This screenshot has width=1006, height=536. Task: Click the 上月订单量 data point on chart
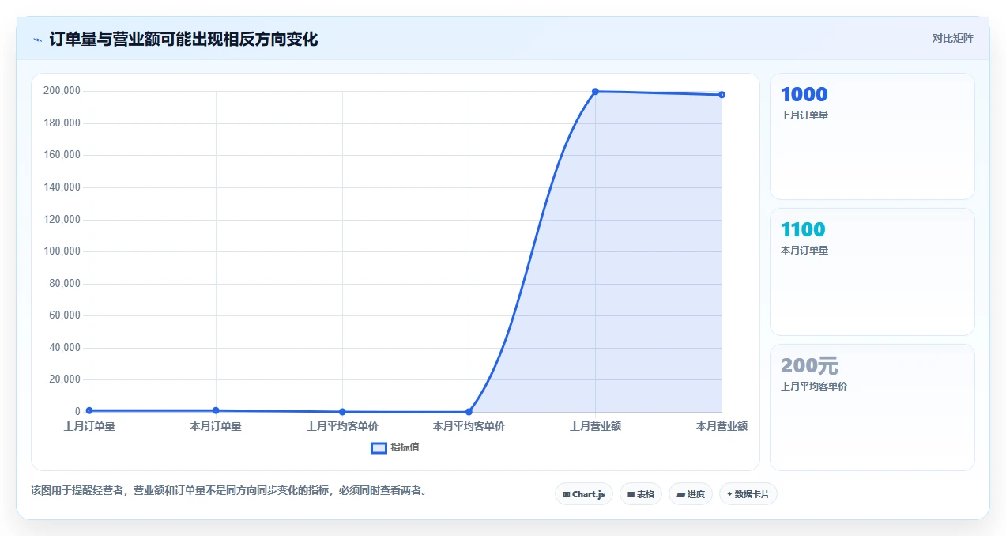(x=89, y=410)
